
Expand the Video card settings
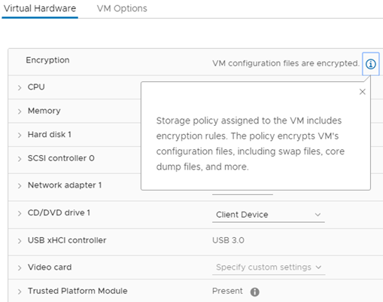[20, 268]
